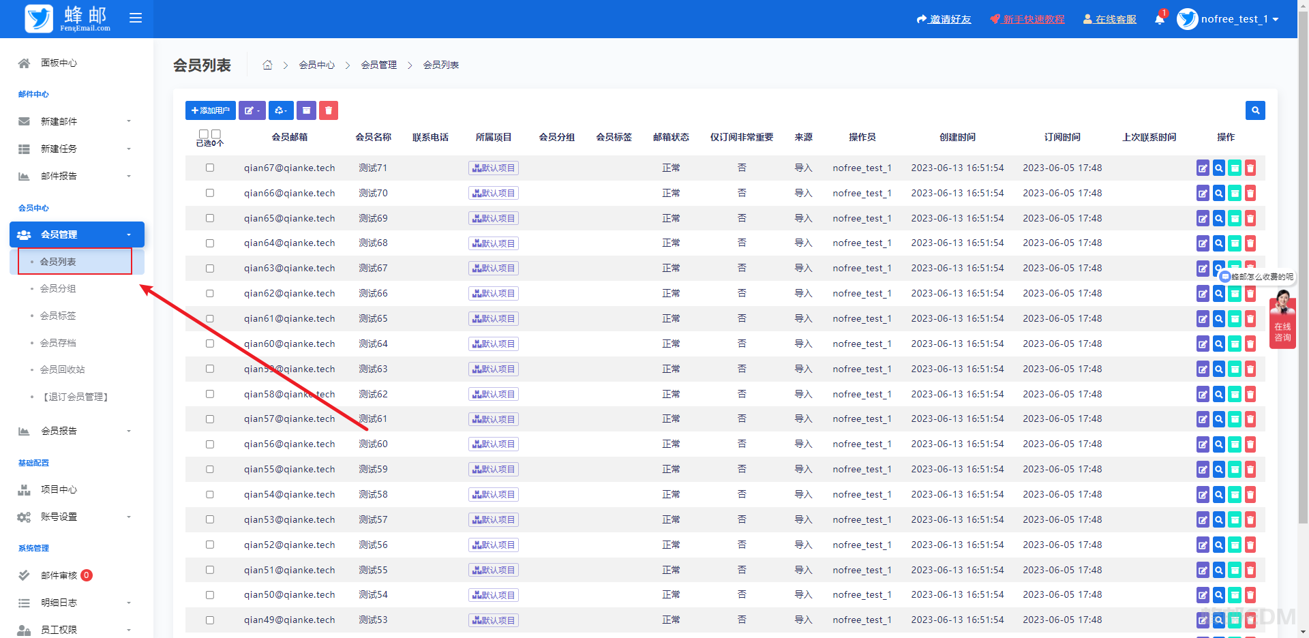
Task: Open the recycle dropdown in toolbar
Action: click(281, 110)
